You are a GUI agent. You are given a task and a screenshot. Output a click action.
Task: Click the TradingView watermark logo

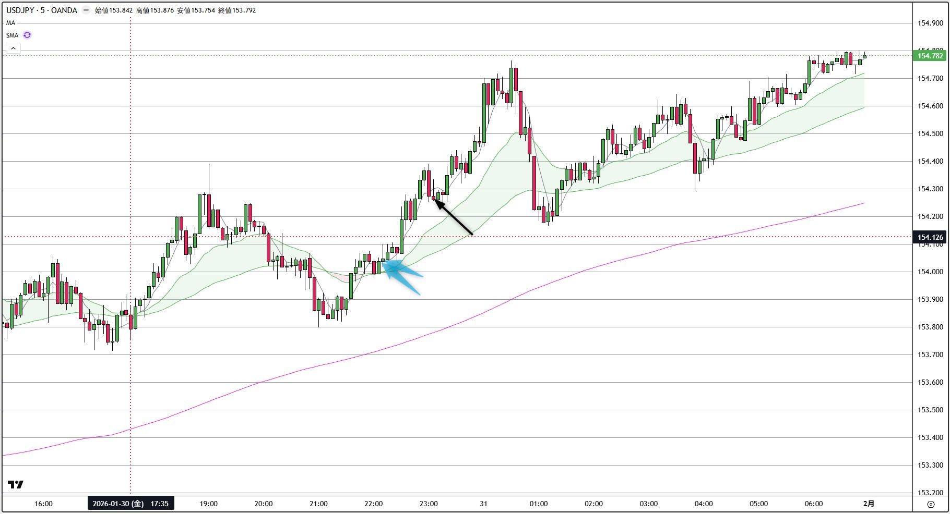click(x=16, y=484)
